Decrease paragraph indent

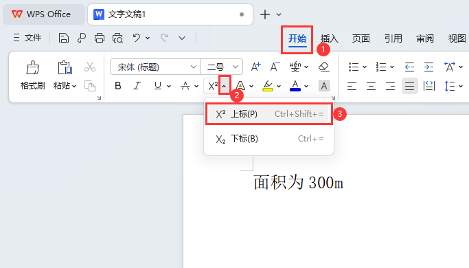pos(409,67)
